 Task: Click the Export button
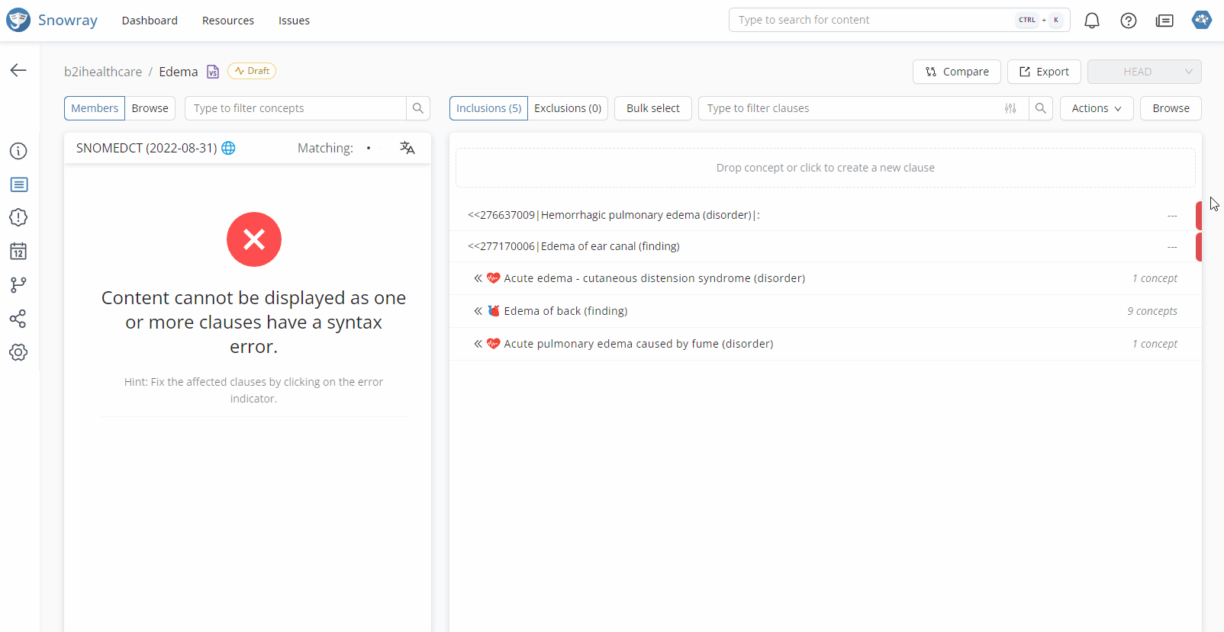tap(1044, 72)
